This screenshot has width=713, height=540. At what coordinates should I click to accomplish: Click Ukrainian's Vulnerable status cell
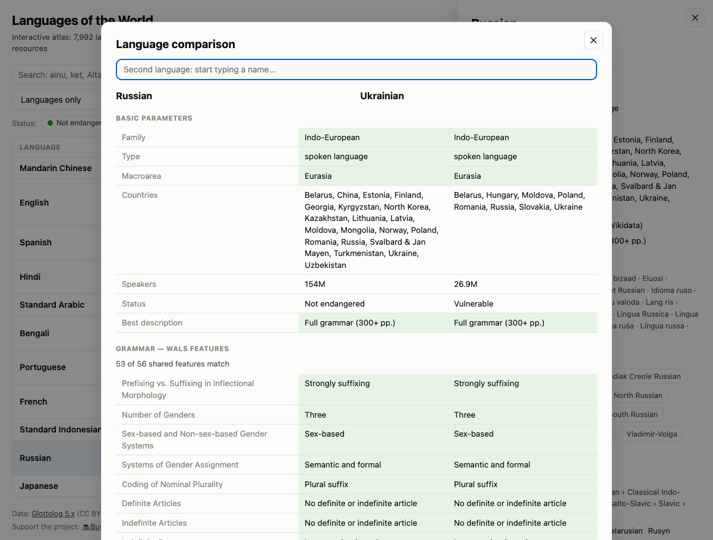pos(522,304)
